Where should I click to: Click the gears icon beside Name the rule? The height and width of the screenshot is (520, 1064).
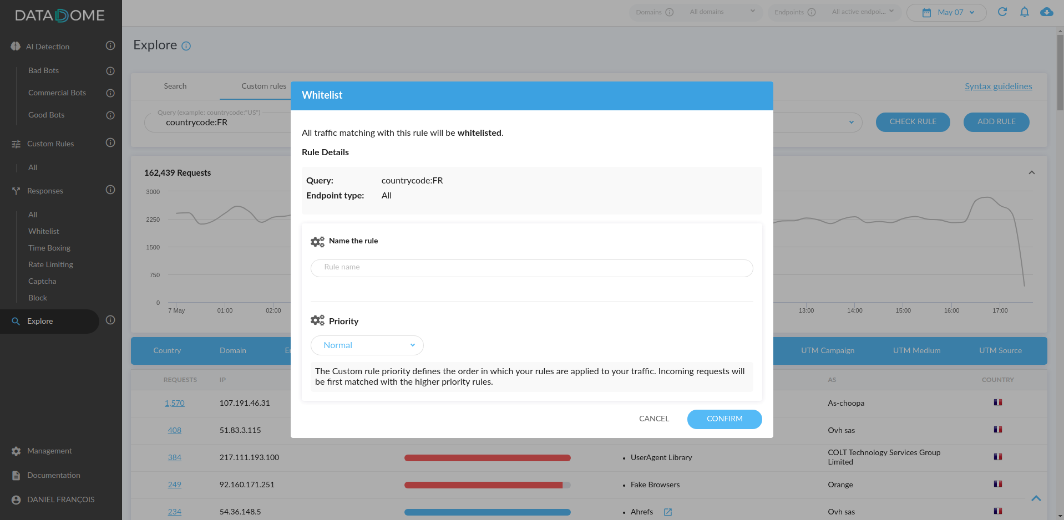(317, 242)
